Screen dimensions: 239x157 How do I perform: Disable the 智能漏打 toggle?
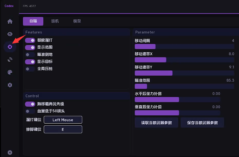(x=30, y=40)
